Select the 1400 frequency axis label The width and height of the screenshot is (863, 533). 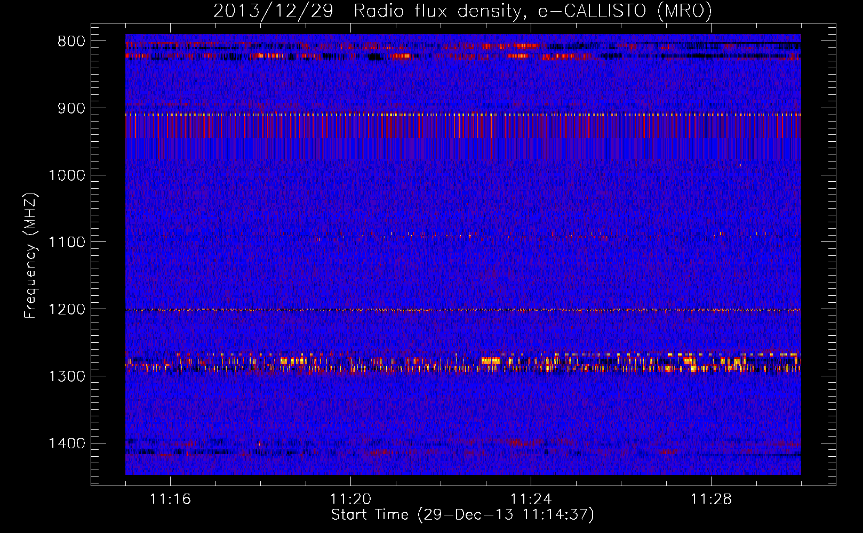67,443
